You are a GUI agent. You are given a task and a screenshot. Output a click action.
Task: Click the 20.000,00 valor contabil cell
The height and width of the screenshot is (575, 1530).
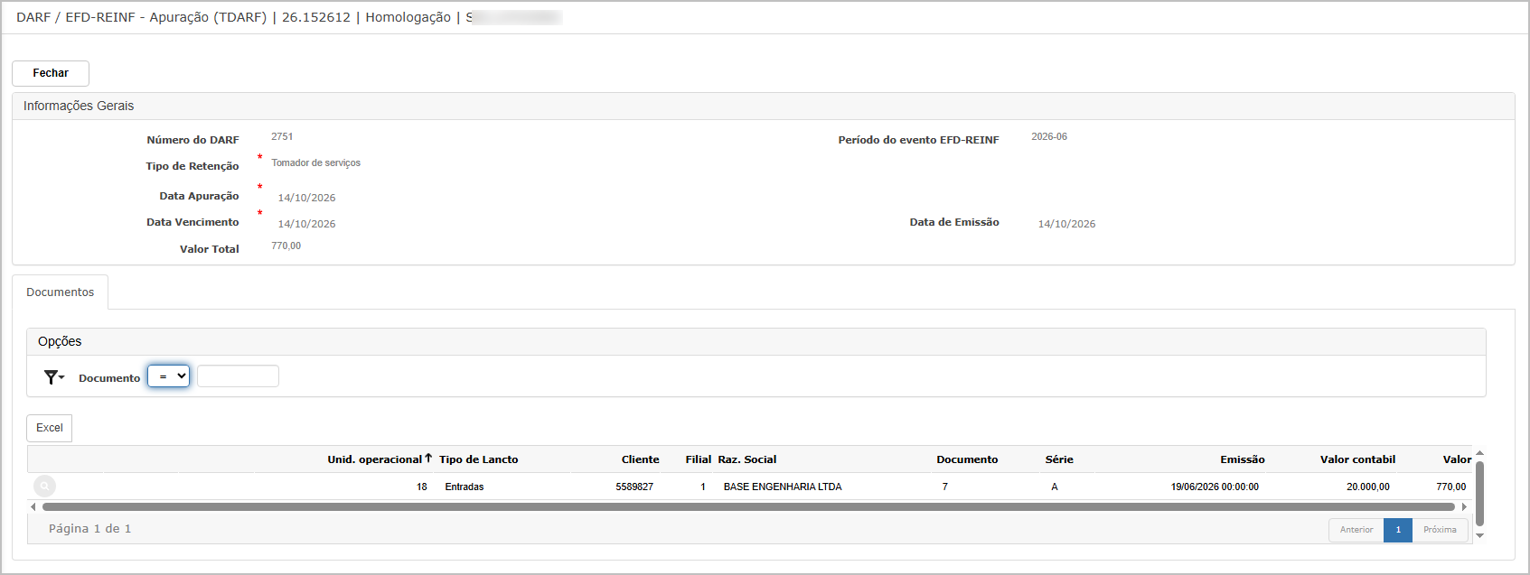(x=1368, y=487)
